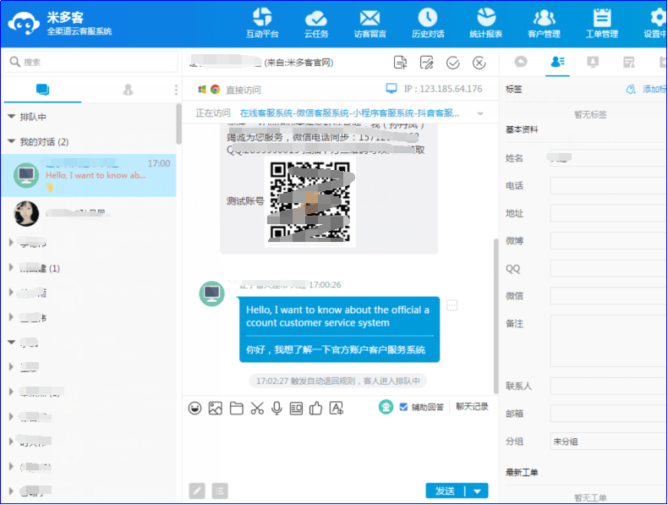Open the more options button beside the message bubble

452,305
